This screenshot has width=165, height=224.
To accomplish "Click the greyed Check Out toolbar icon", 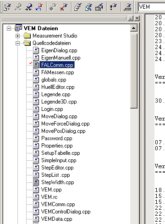I will coord(18,7).
